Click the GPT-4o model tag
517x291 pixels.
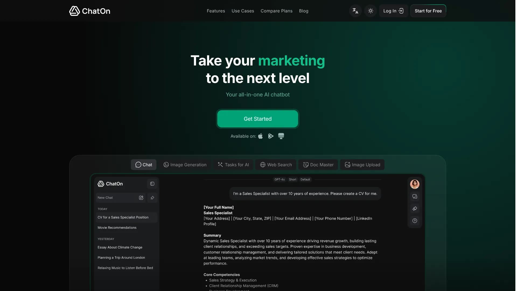click(x=280, y=179)
